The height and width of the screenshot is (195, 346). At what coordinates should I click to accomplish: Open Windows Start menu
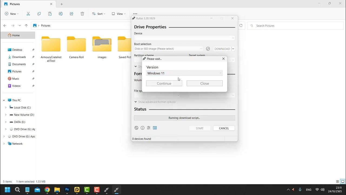point(7,190)
